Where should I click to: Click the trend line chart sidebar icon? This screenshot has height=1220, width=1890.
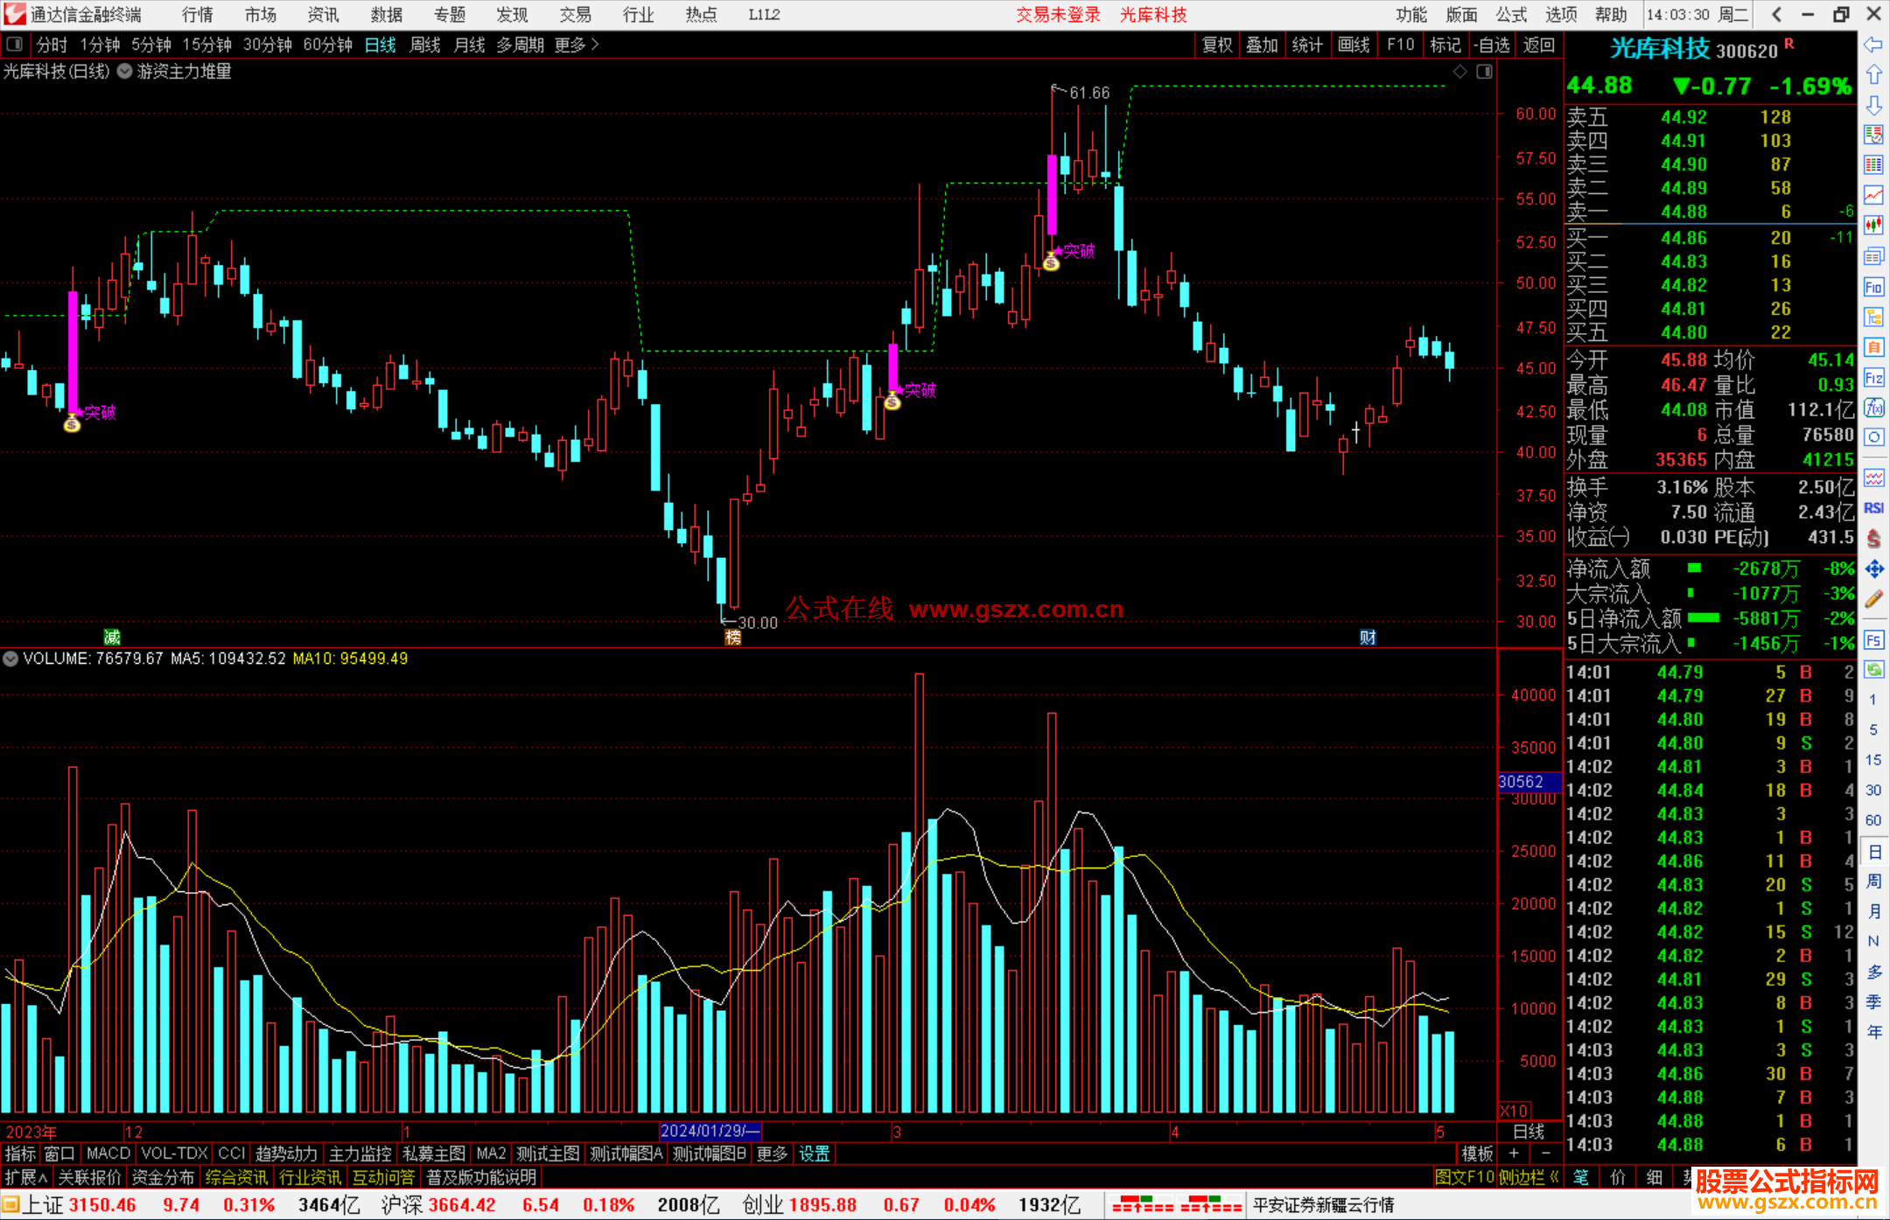tap(1873, 195)
